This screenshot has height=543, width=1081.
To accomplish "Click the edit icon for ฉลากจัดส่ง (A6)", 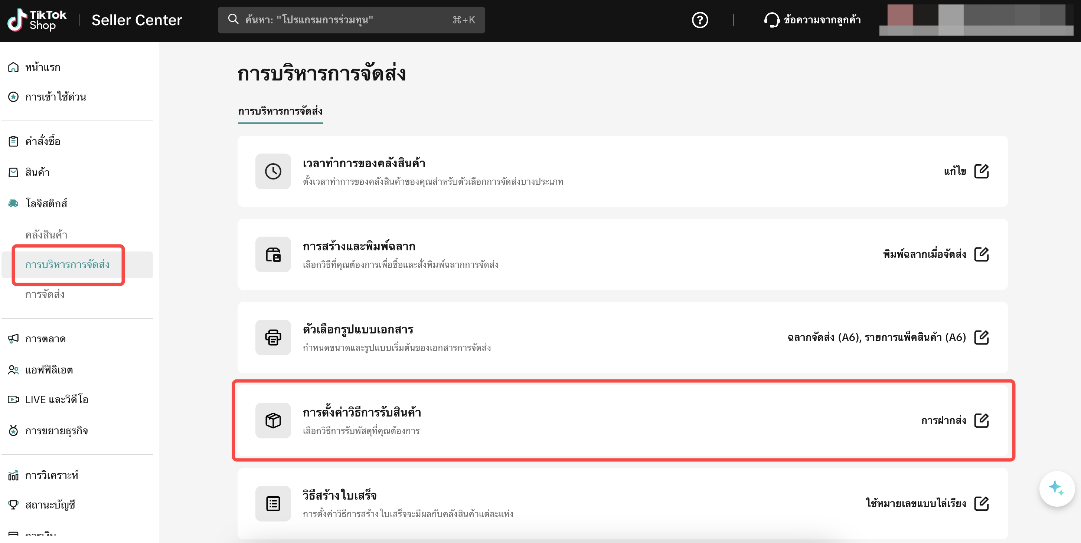I will 981,337.
